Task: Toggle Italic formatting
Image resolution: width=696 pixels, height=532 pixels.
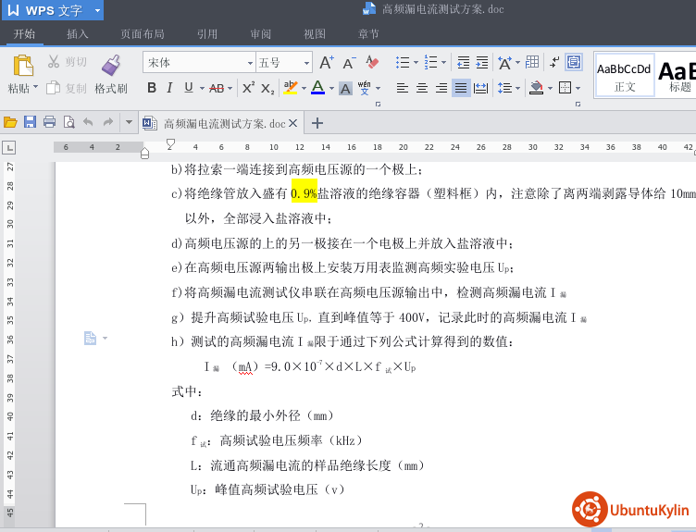Action: pos(169,88)
